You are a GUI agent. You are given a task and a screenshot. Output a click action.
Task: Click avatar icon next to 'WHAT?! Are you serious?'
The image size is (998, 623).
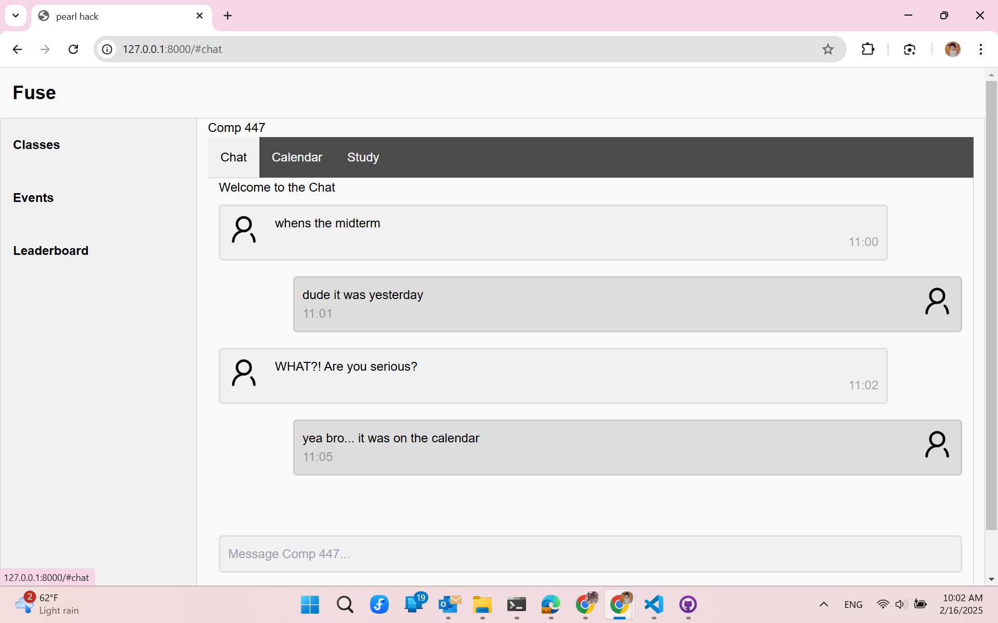pyautogui.click(x=243, y=373)
